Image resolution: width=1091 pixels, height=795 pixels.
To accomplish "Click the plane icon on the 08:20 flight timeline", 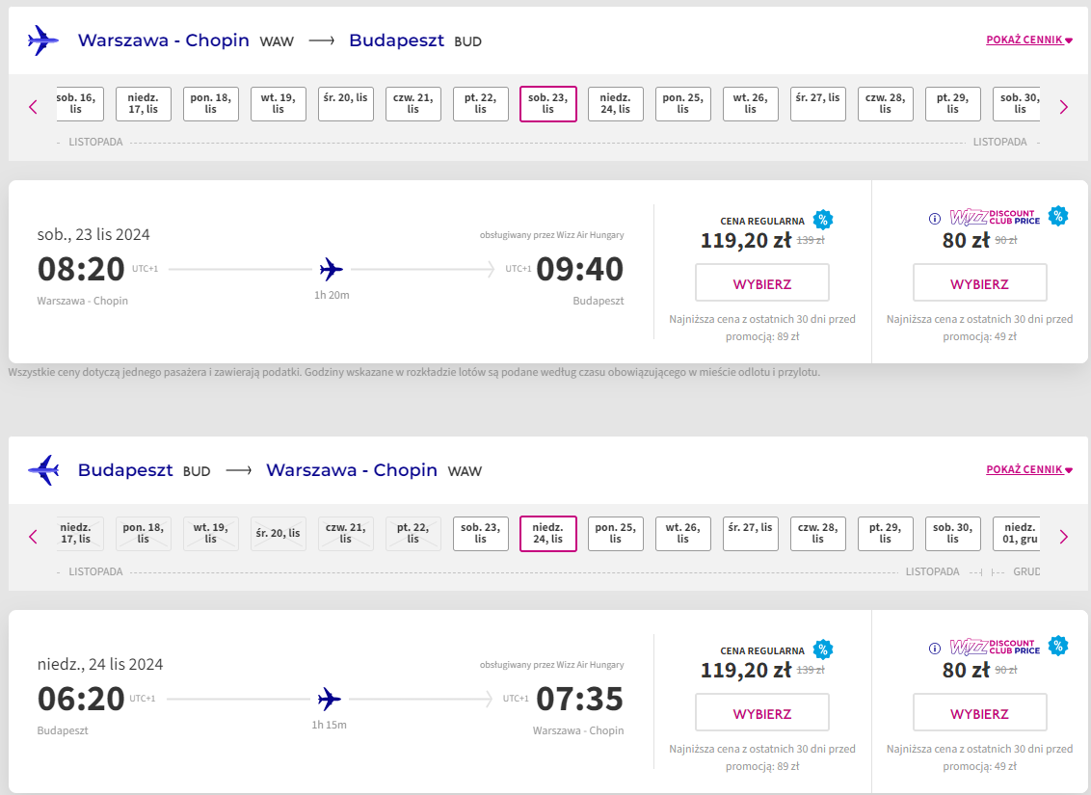I will 332,269.
